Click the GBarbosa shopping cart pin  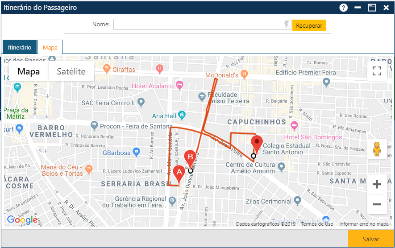(x=136, y=152)
